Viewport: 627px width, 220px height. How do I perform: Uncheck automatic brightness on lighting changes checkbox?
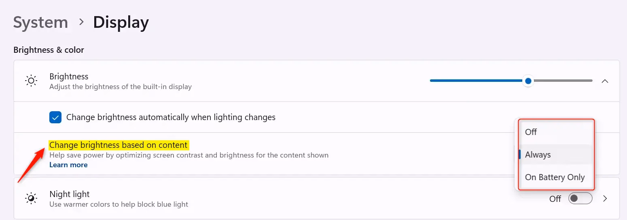(x=55, y=117)
